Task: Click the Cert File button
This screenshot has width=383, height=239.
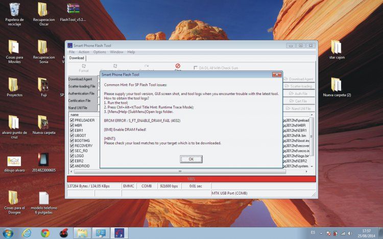Action: [x=299, y=101]
